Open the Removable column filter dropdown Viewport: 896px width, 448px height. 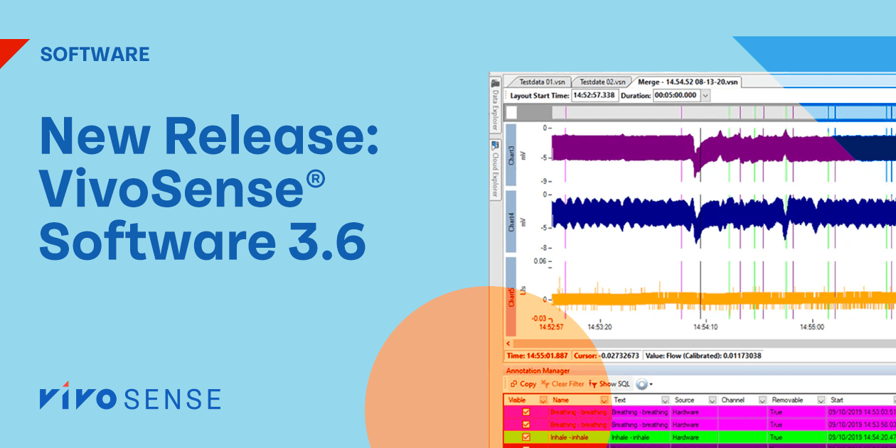point(821,400)
